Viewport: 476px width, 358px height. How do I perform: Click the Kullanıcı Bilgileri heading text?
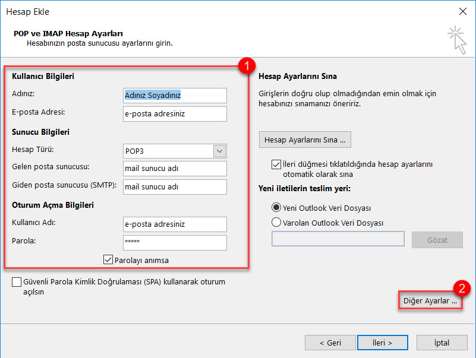pos(43,76)
